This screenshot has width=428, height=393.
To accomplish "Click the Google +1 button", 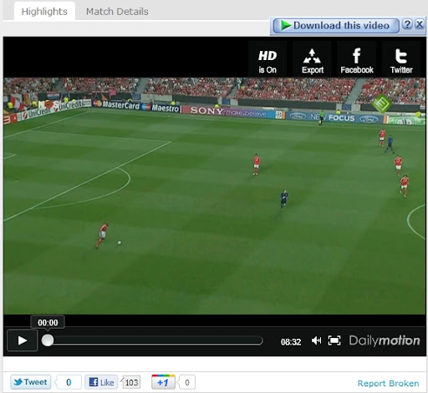I will [163, 382].
